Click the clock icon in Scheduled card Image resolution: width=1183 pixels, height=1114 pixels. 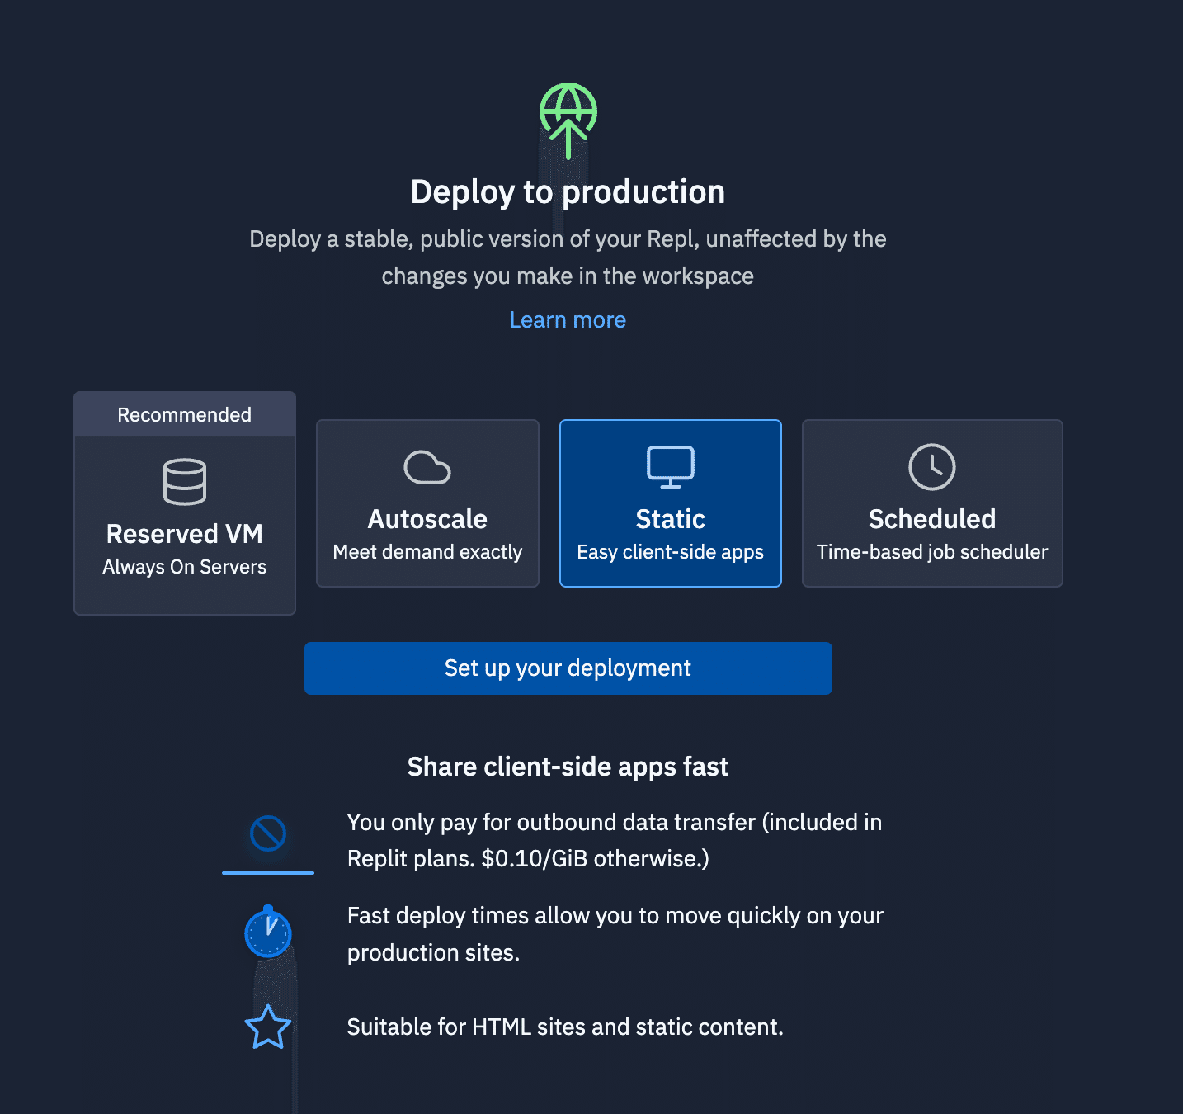pyautogui.click(x=931, y=467)
